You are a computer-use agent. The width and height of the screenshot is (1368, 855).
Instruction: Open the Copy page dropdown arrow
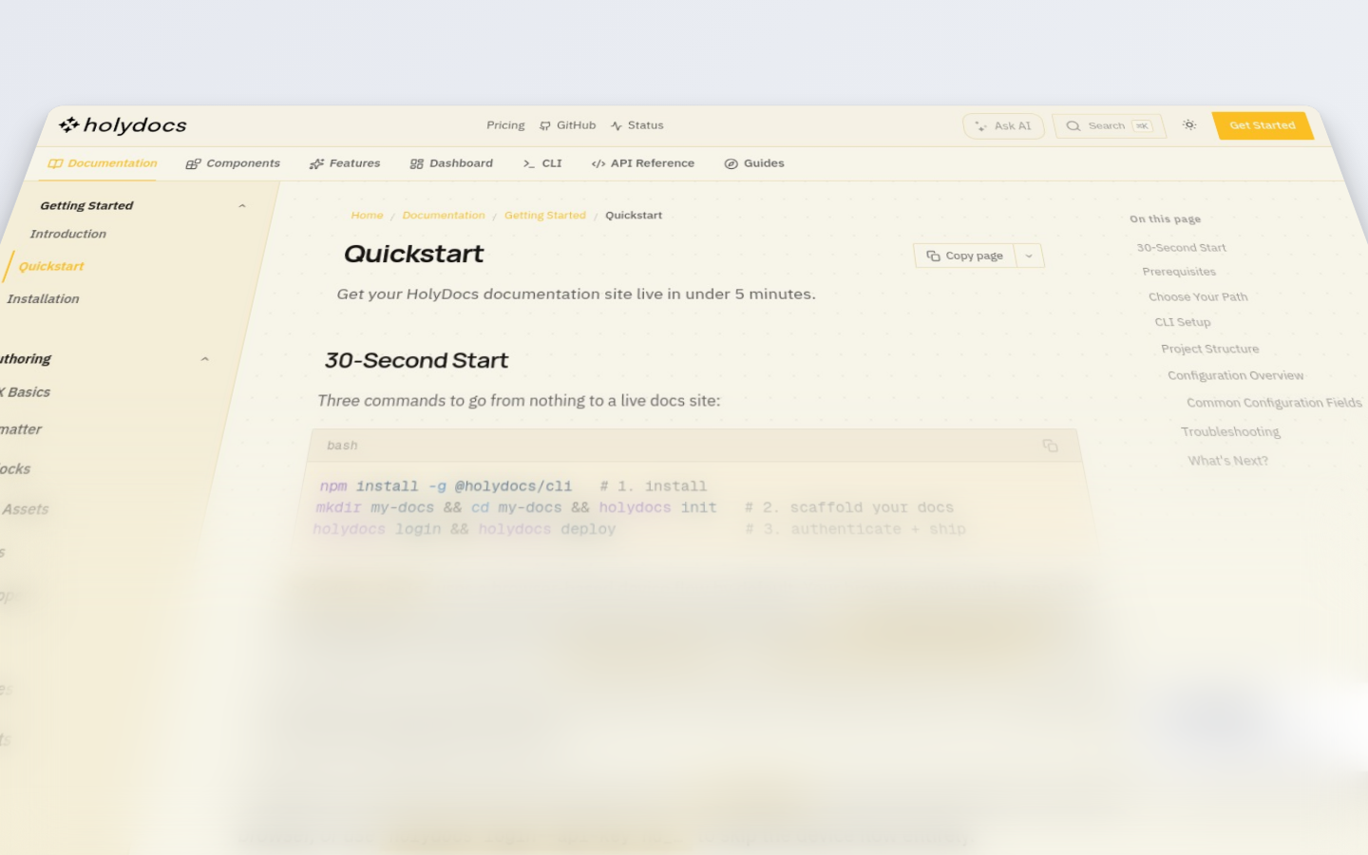(1029, 256)
